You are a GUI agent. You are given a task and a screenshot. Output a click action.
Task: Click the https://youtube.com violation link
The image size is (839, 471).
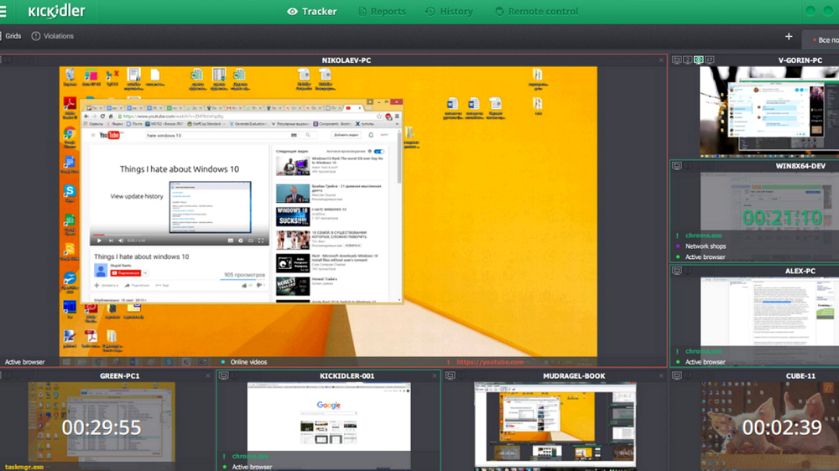point(490,362)
